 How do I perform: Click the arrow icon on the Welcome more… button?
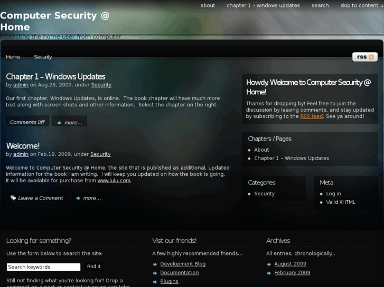(78, 199)
